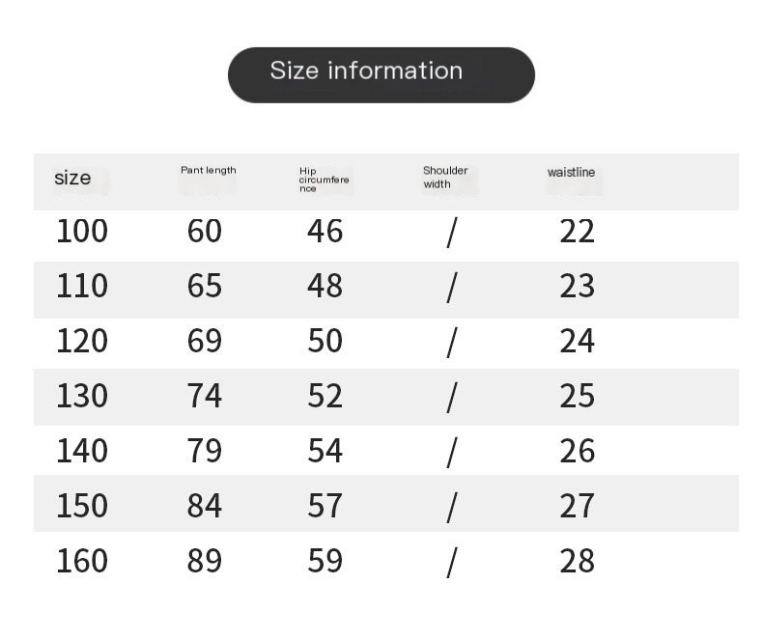This screenshot has height=640, width=763.
Task: Click pant length value 74
Action: pyautogui.click(x=205, y=396)
